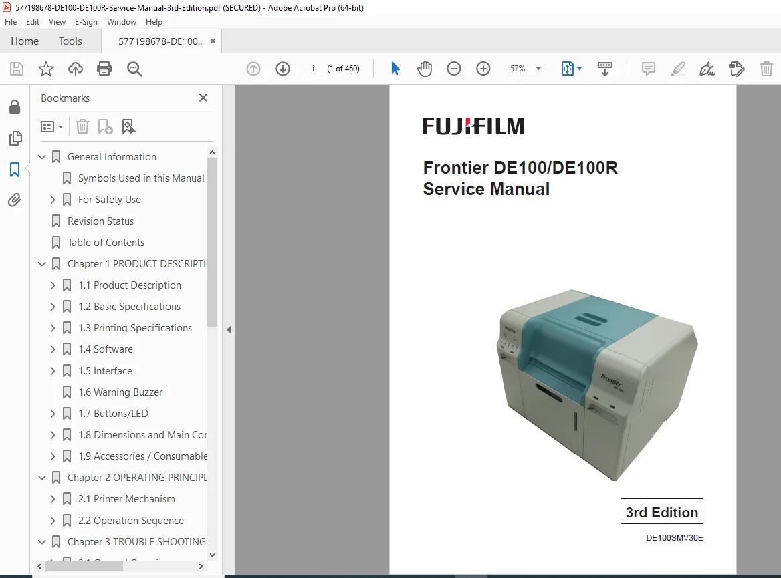
Task: Open the Find text magnifier tool
Action: click(x=134, y=69)
